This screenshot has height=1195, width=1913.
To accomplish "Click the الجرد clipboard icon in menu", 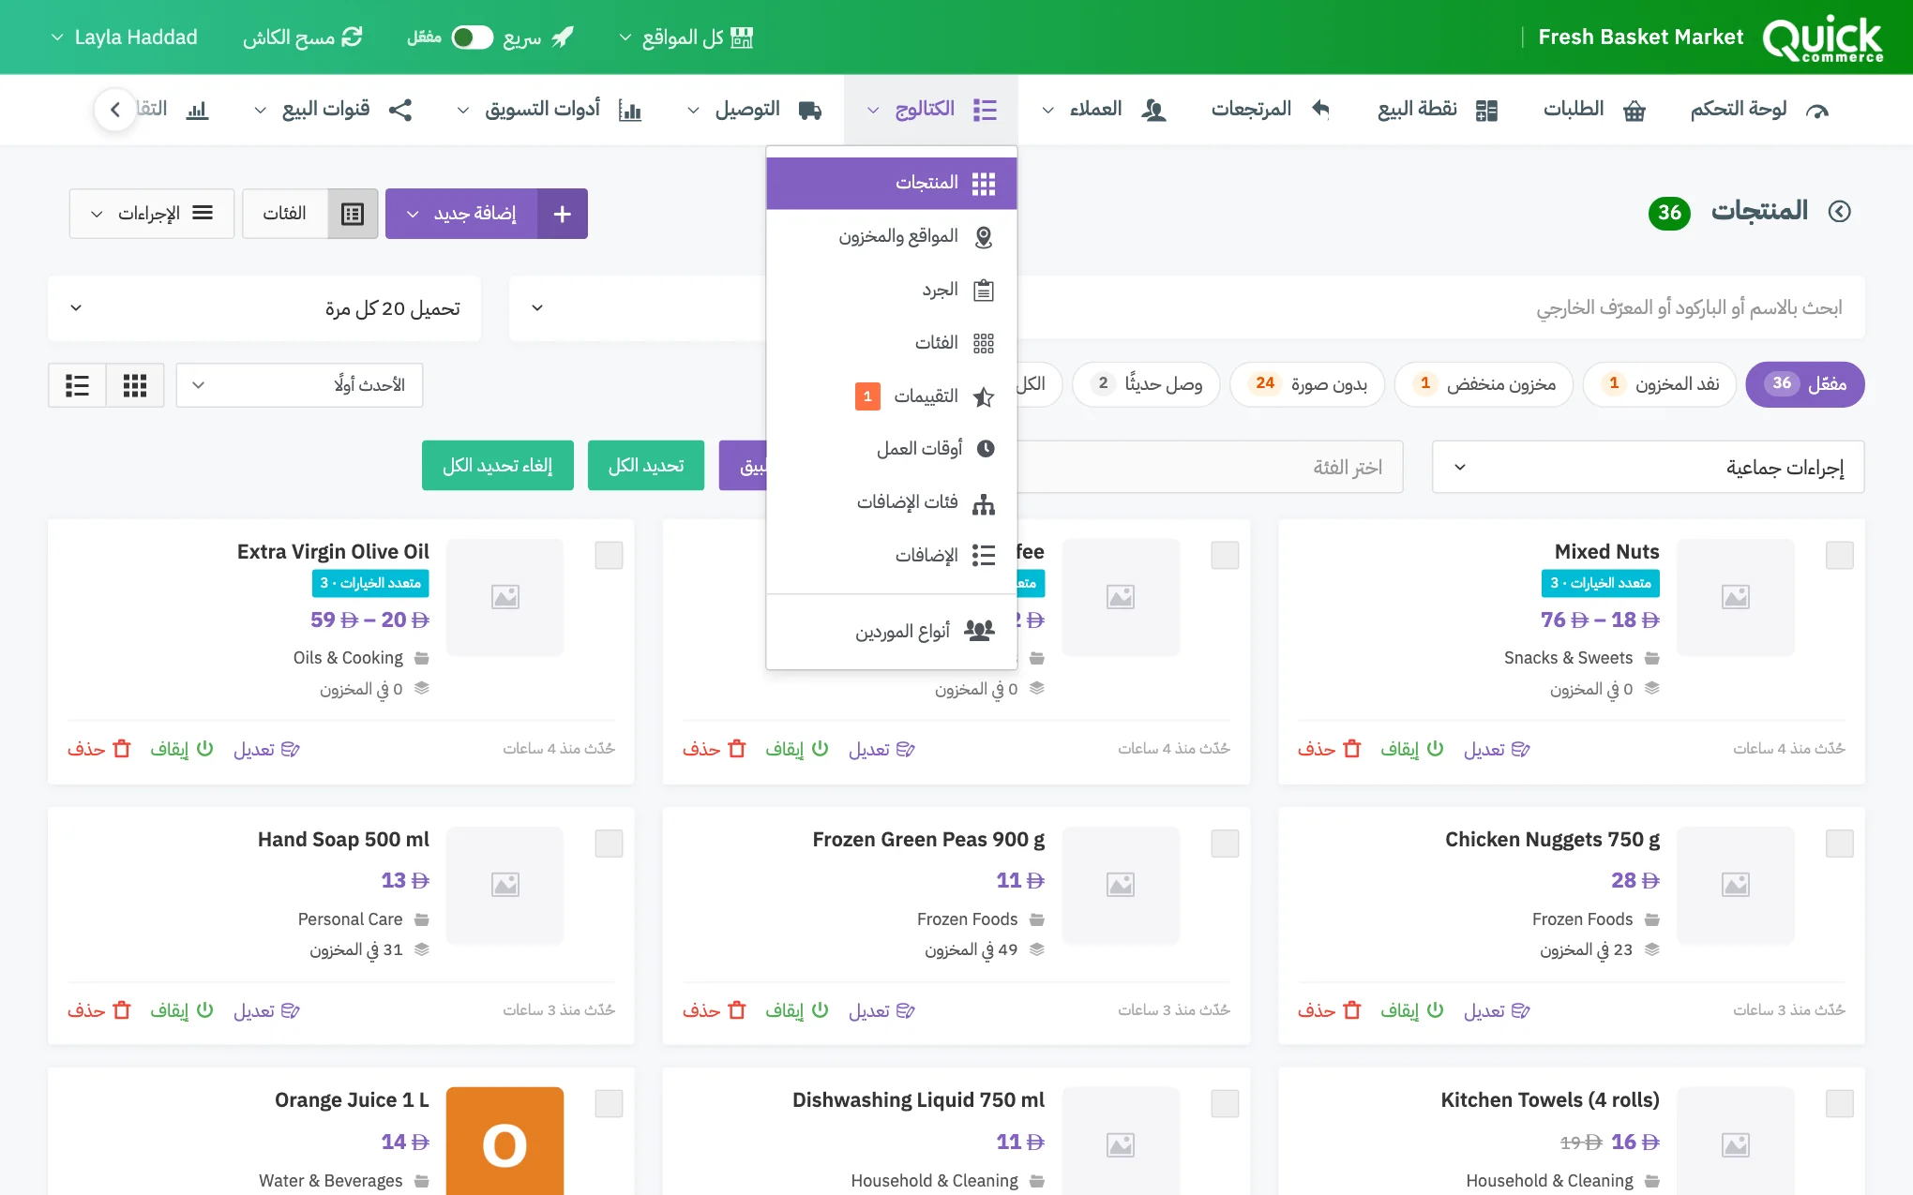I will point(984,290).
